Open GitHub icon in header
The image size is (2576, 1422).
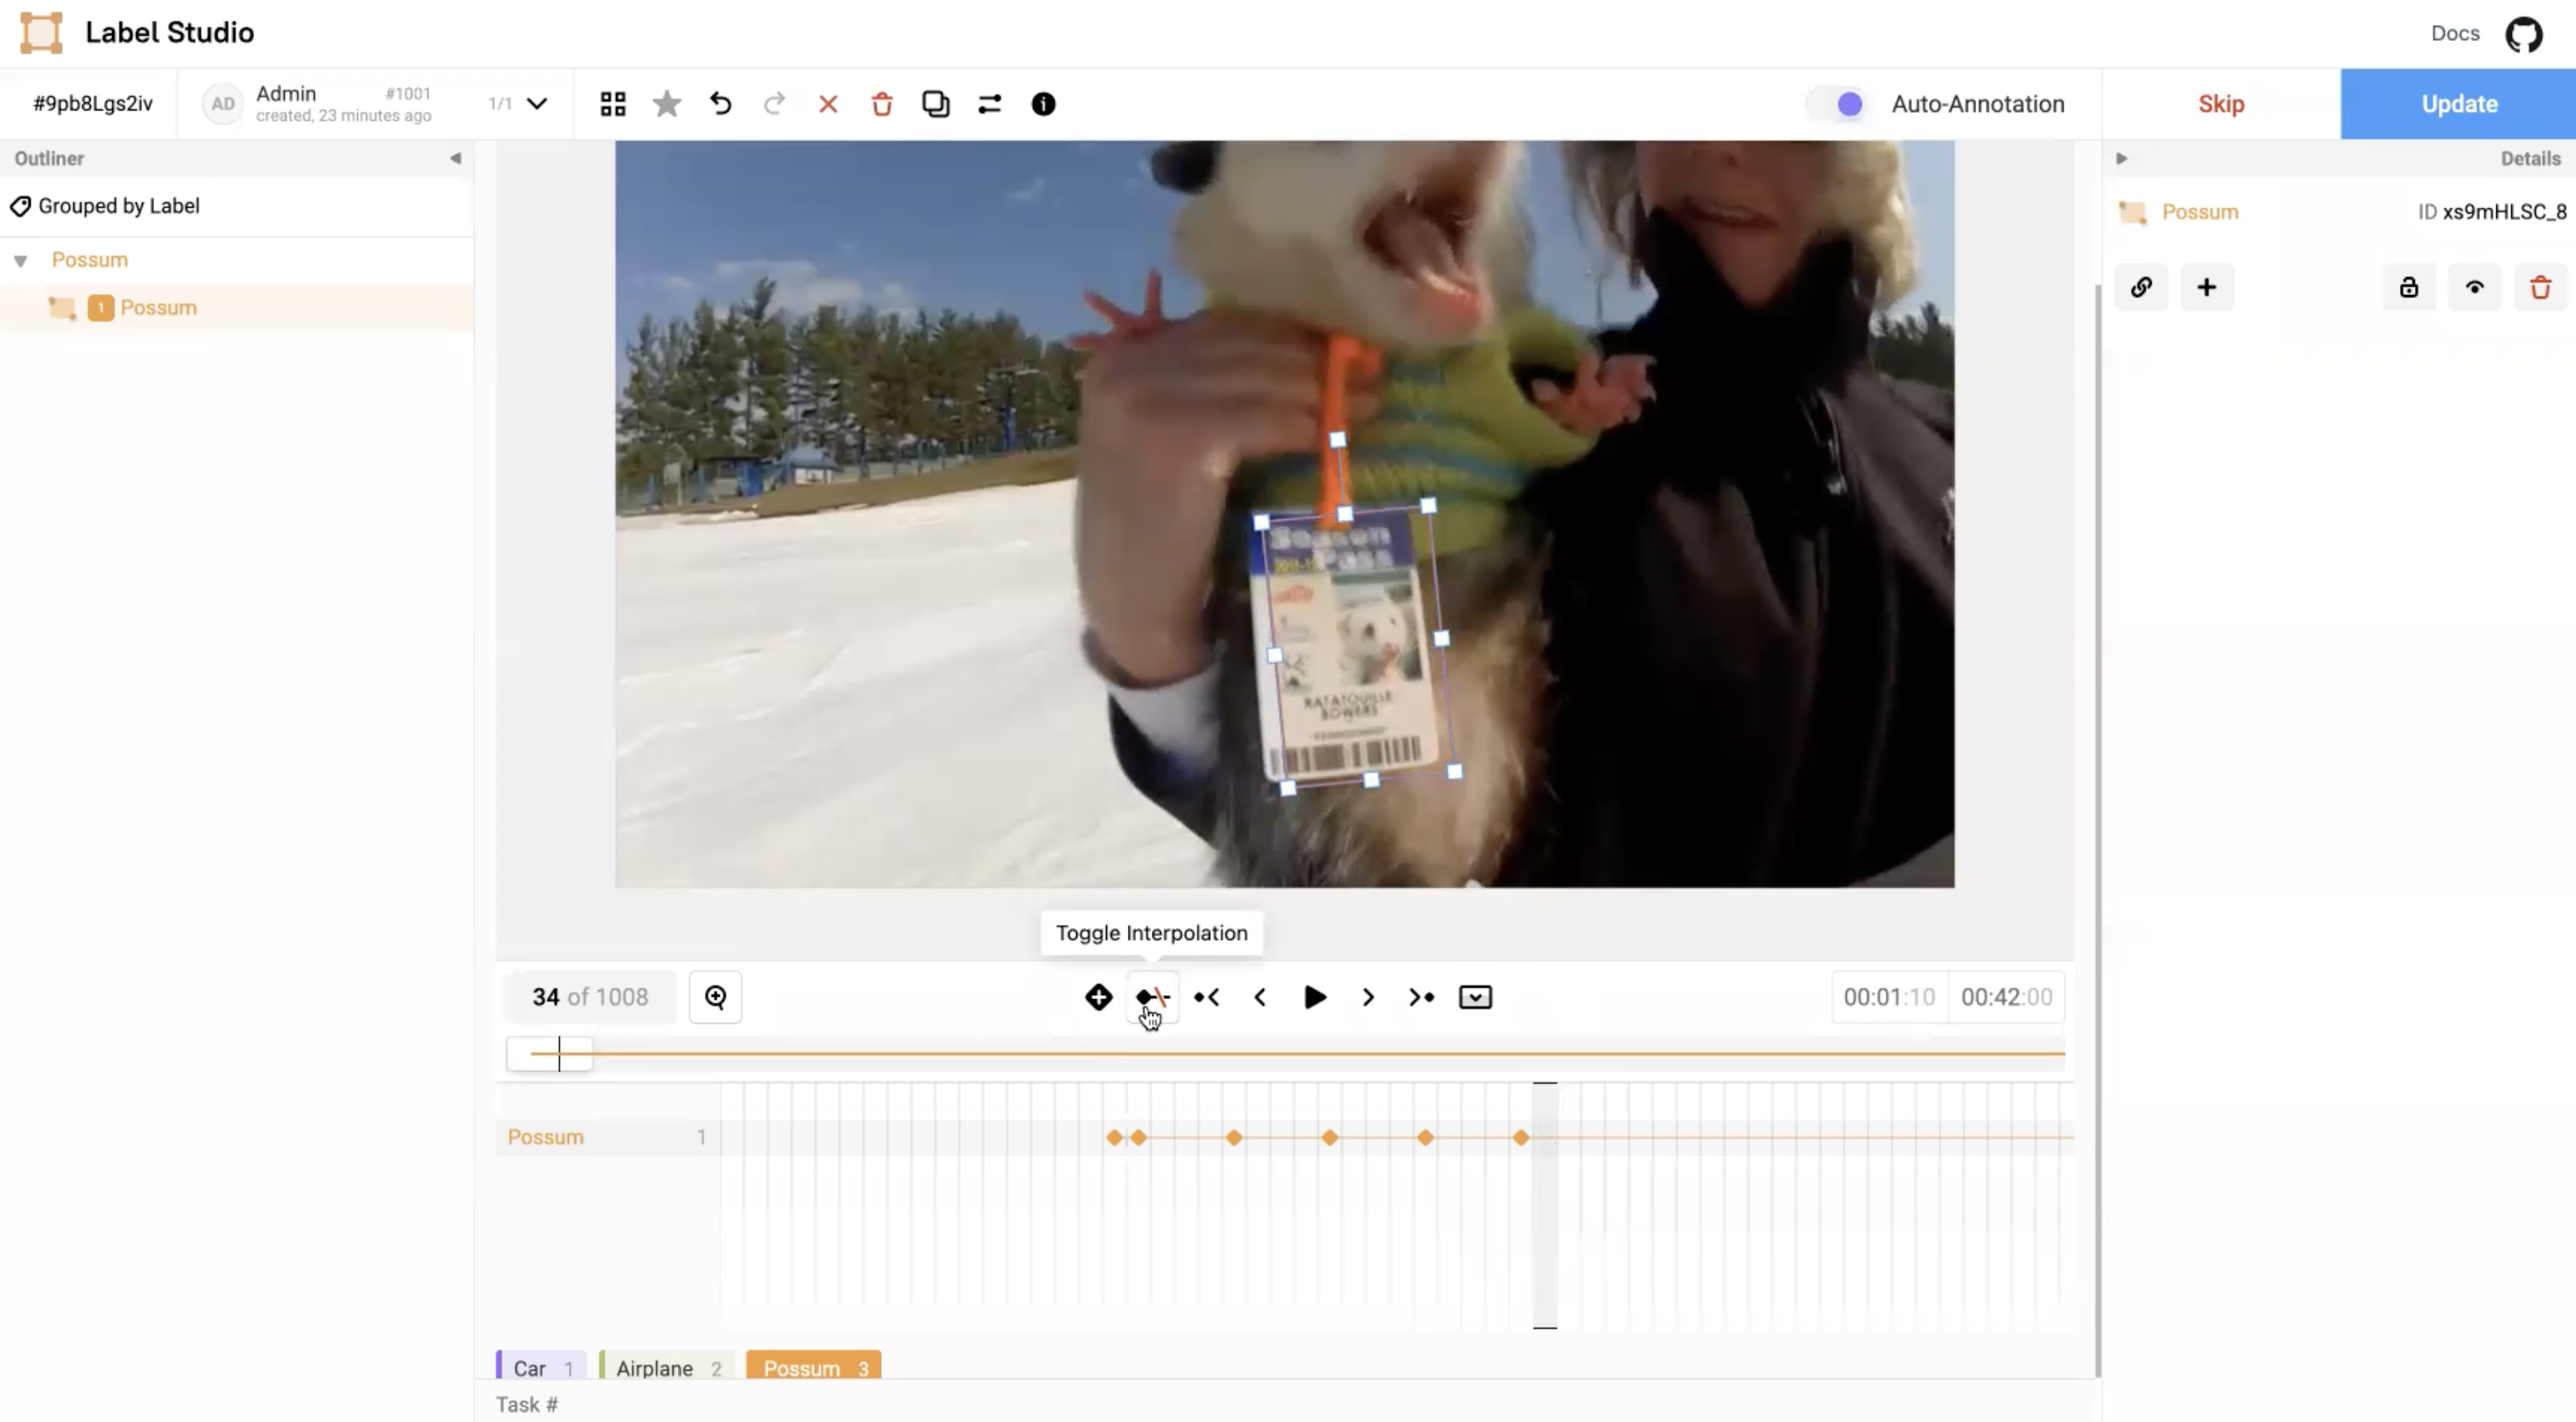click(2523, 34)
